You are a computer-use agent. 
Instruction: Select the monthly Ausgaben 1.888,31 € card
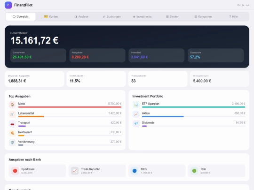tap(34, 79)
